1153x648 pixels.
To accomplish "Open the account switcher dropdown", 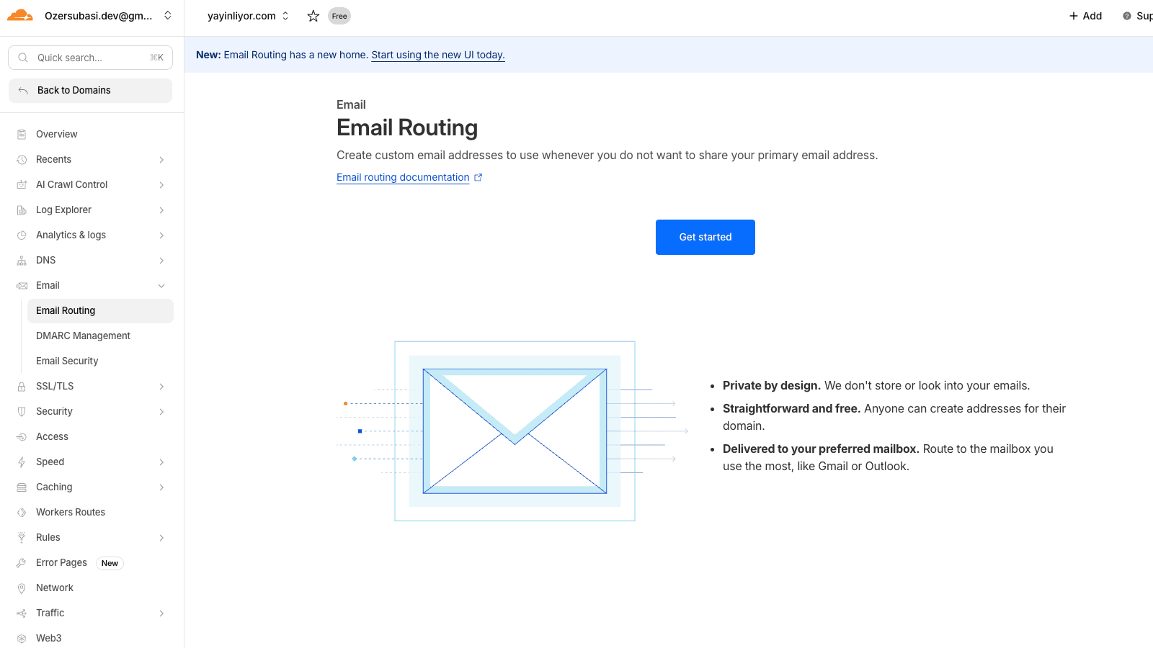I will point(168,16).
